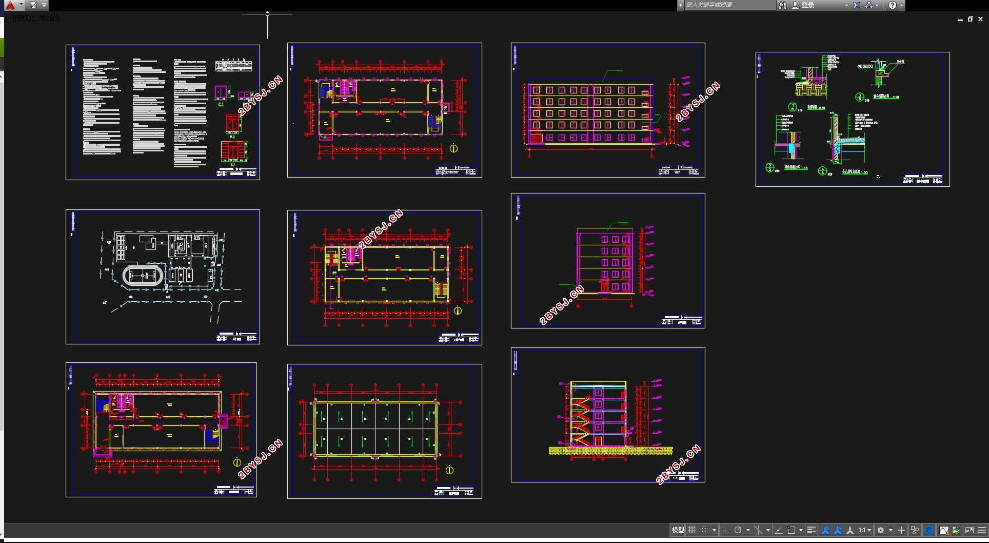This screenshot has height=543, width=989.
Task: Select the roof plan sheet with grid panels
Action: pos(385,431)
